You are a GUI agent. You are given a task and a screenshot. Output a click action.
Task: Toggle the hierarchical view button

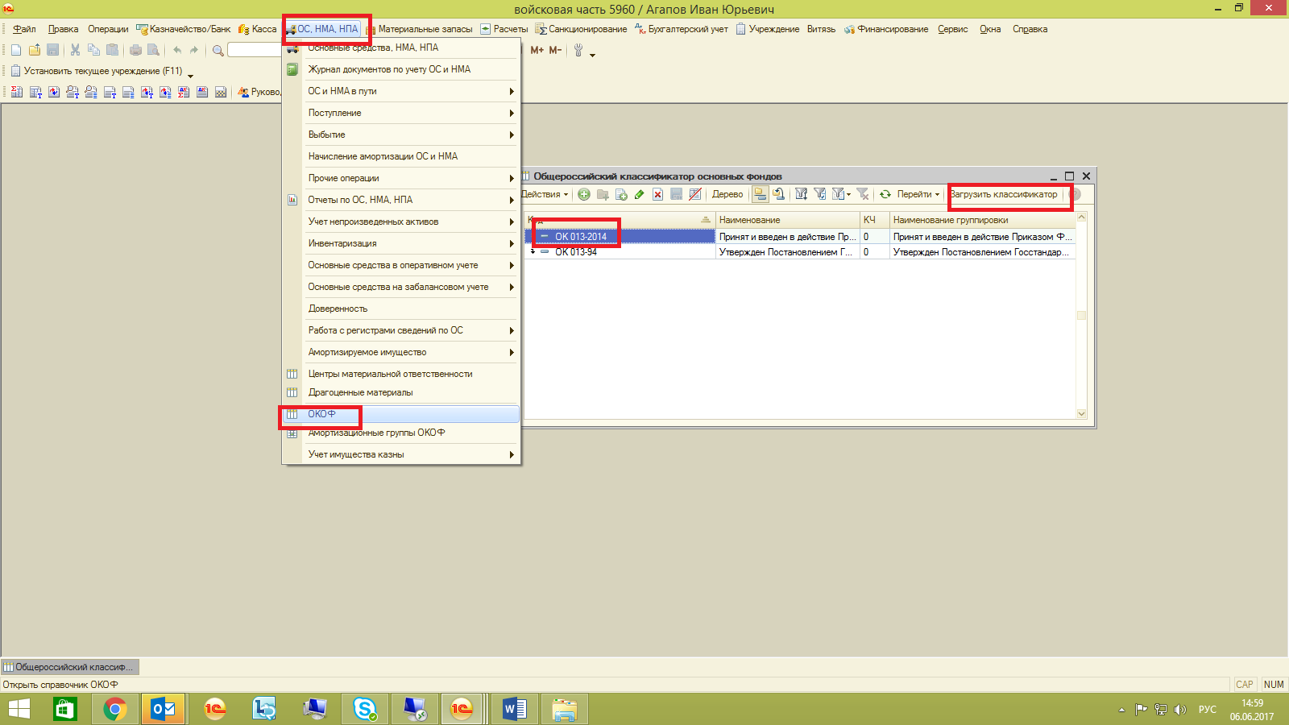click(x=760, y=194)
